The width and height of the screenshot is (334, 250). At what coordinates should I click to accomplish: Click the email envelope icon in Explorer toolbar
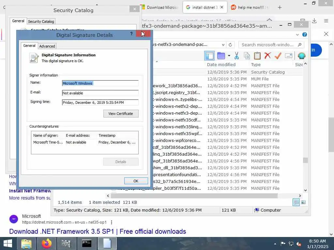[x=289, y=56]
